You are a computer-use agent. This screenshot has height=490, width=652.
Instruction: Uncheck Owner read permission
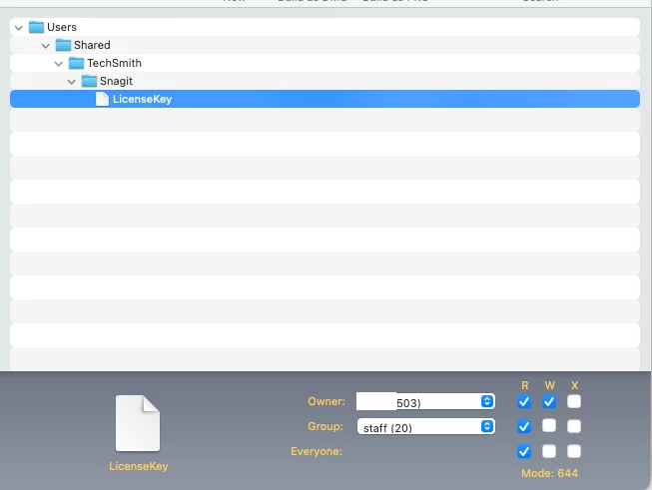(x=524, y=401)
